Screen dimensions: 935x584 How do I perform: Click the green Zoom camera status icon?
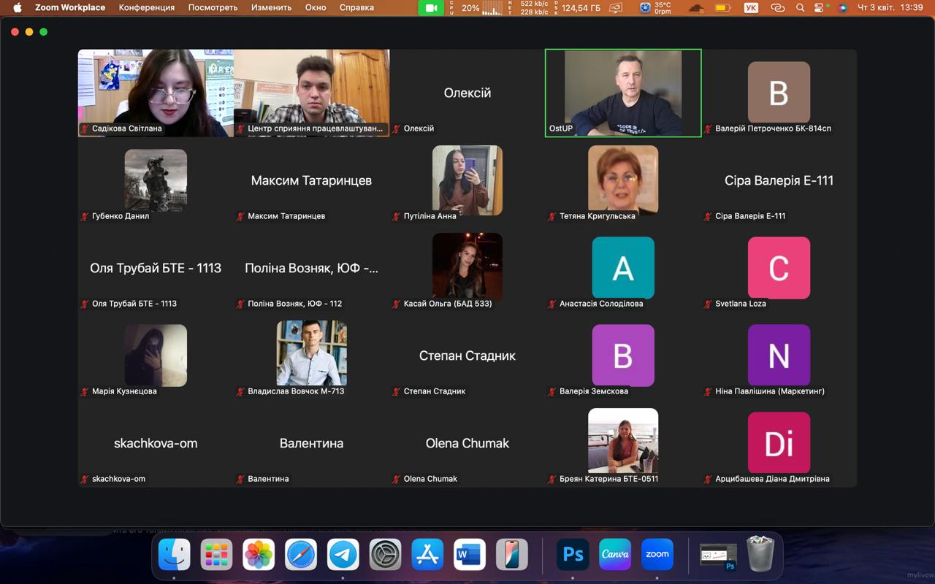(431, 8)
